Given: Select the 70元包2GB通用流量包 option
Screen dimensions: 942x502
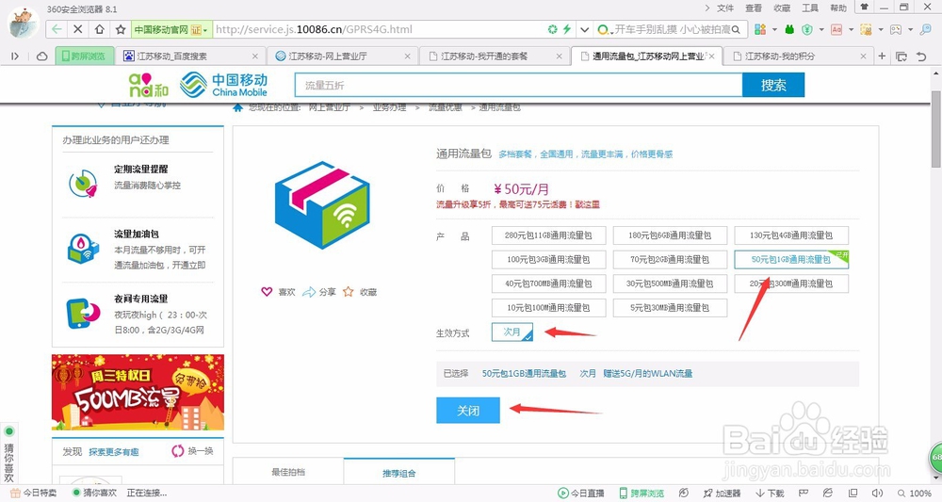Looking at the screenshot, I should point(670,259).
